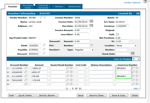This screenshot has height=103, width=150.
Task: Click the Add > link
Action: coord(137,88)
